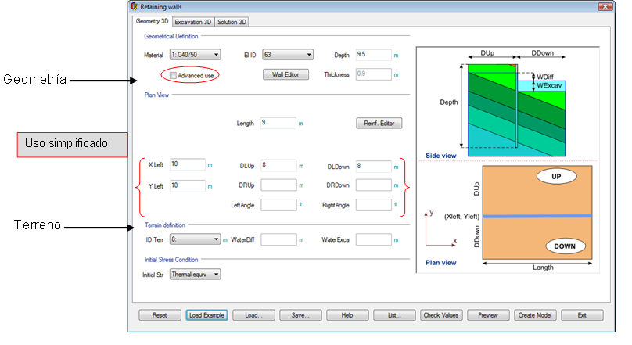This screenshot has height=345, width=632.
Task: Click the WExcav label in side view
Action: (x=549, y=85)
